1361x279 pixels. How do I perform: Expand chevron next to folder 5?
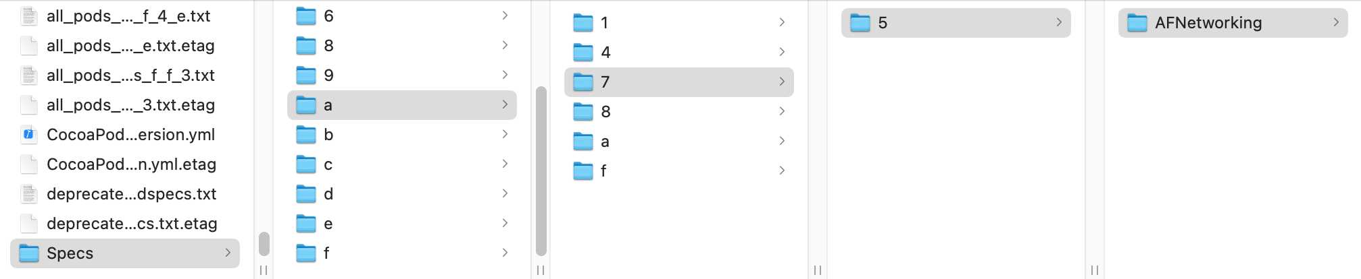click(x=1059, y=22)
